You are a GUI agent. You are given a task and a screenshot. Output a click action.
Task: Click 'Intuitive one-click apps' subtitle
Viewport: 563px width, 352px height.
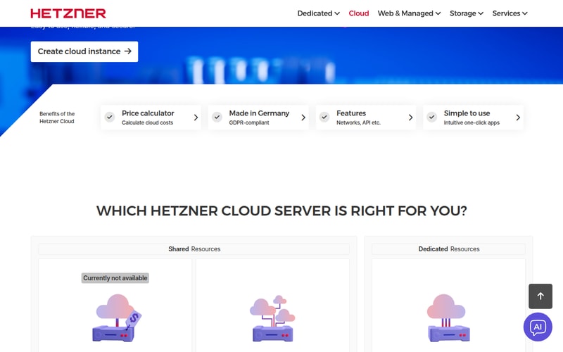(x=472, y=122)
